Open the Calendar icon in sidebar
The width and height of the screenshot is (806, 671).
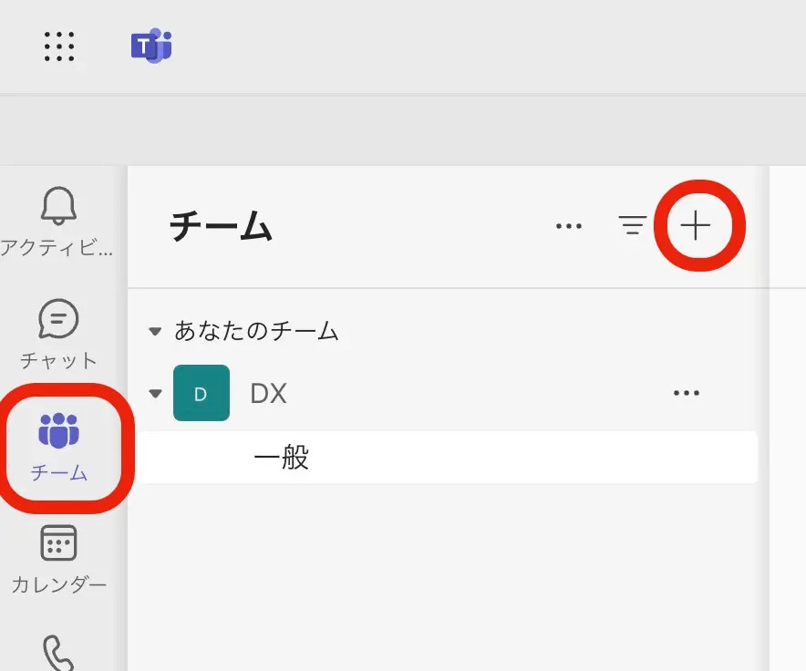(x=59, y=543)
